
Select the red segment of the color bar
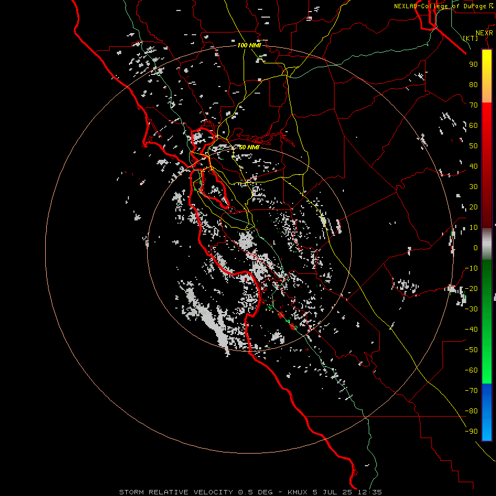[487, 165]
